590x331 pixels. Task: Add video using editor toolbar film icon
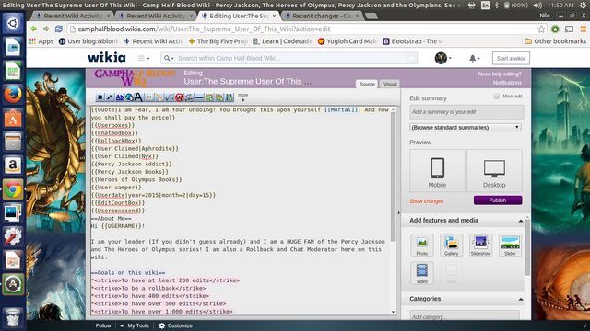tap(230, 97)
